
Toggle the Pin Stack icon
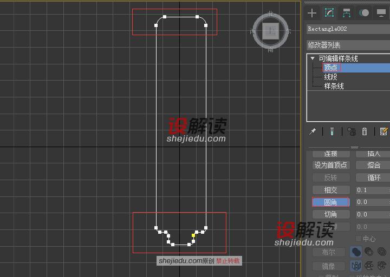coord(313,131)
